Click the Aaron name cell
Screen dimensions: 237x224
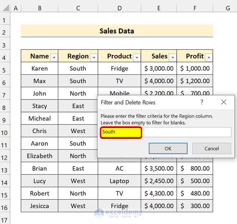point(40,143)
